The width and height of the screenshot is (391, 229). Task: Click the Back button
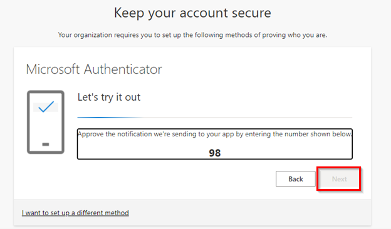[296, 179]
